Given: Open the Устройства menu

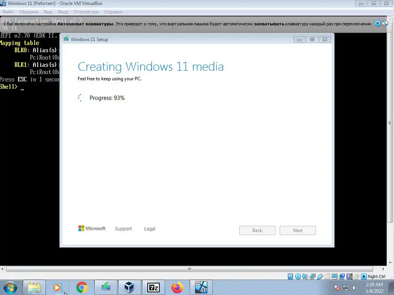Looking at the screenshot, I should coord(86,12).
